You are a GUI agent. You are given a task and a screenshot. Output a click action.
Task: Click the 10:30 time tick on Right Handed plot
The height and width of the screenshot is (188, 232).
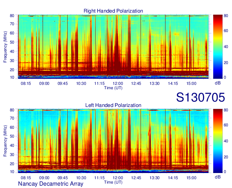pyautogui.click(x=81, y=83)
